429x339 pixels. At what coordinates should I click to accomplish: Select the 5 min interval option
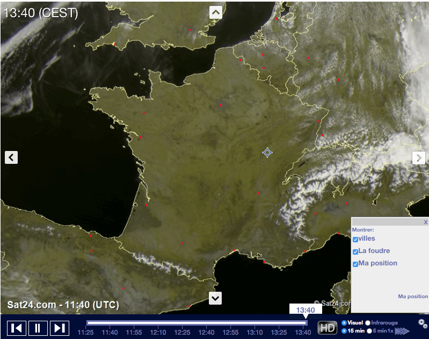tap(369, 331)
